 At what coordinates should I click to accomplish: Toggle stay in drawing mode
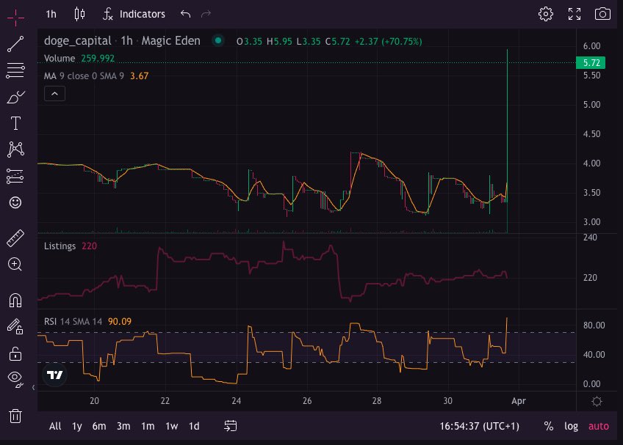[x=15, y=326]
